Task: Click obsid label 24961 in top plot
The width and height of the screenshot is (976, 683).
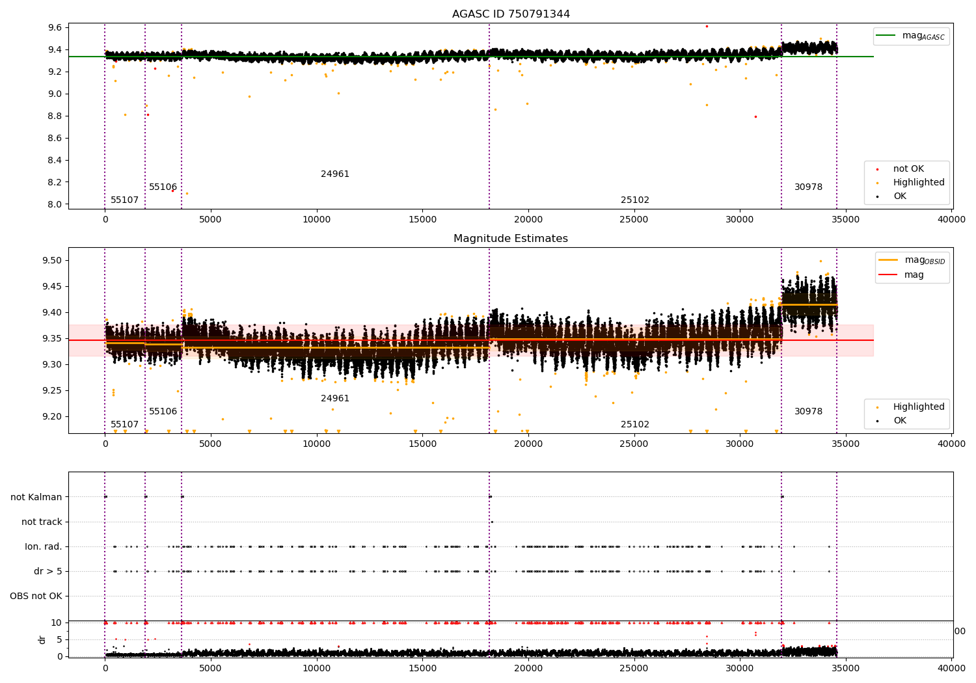Action: (x=335, y=174)
